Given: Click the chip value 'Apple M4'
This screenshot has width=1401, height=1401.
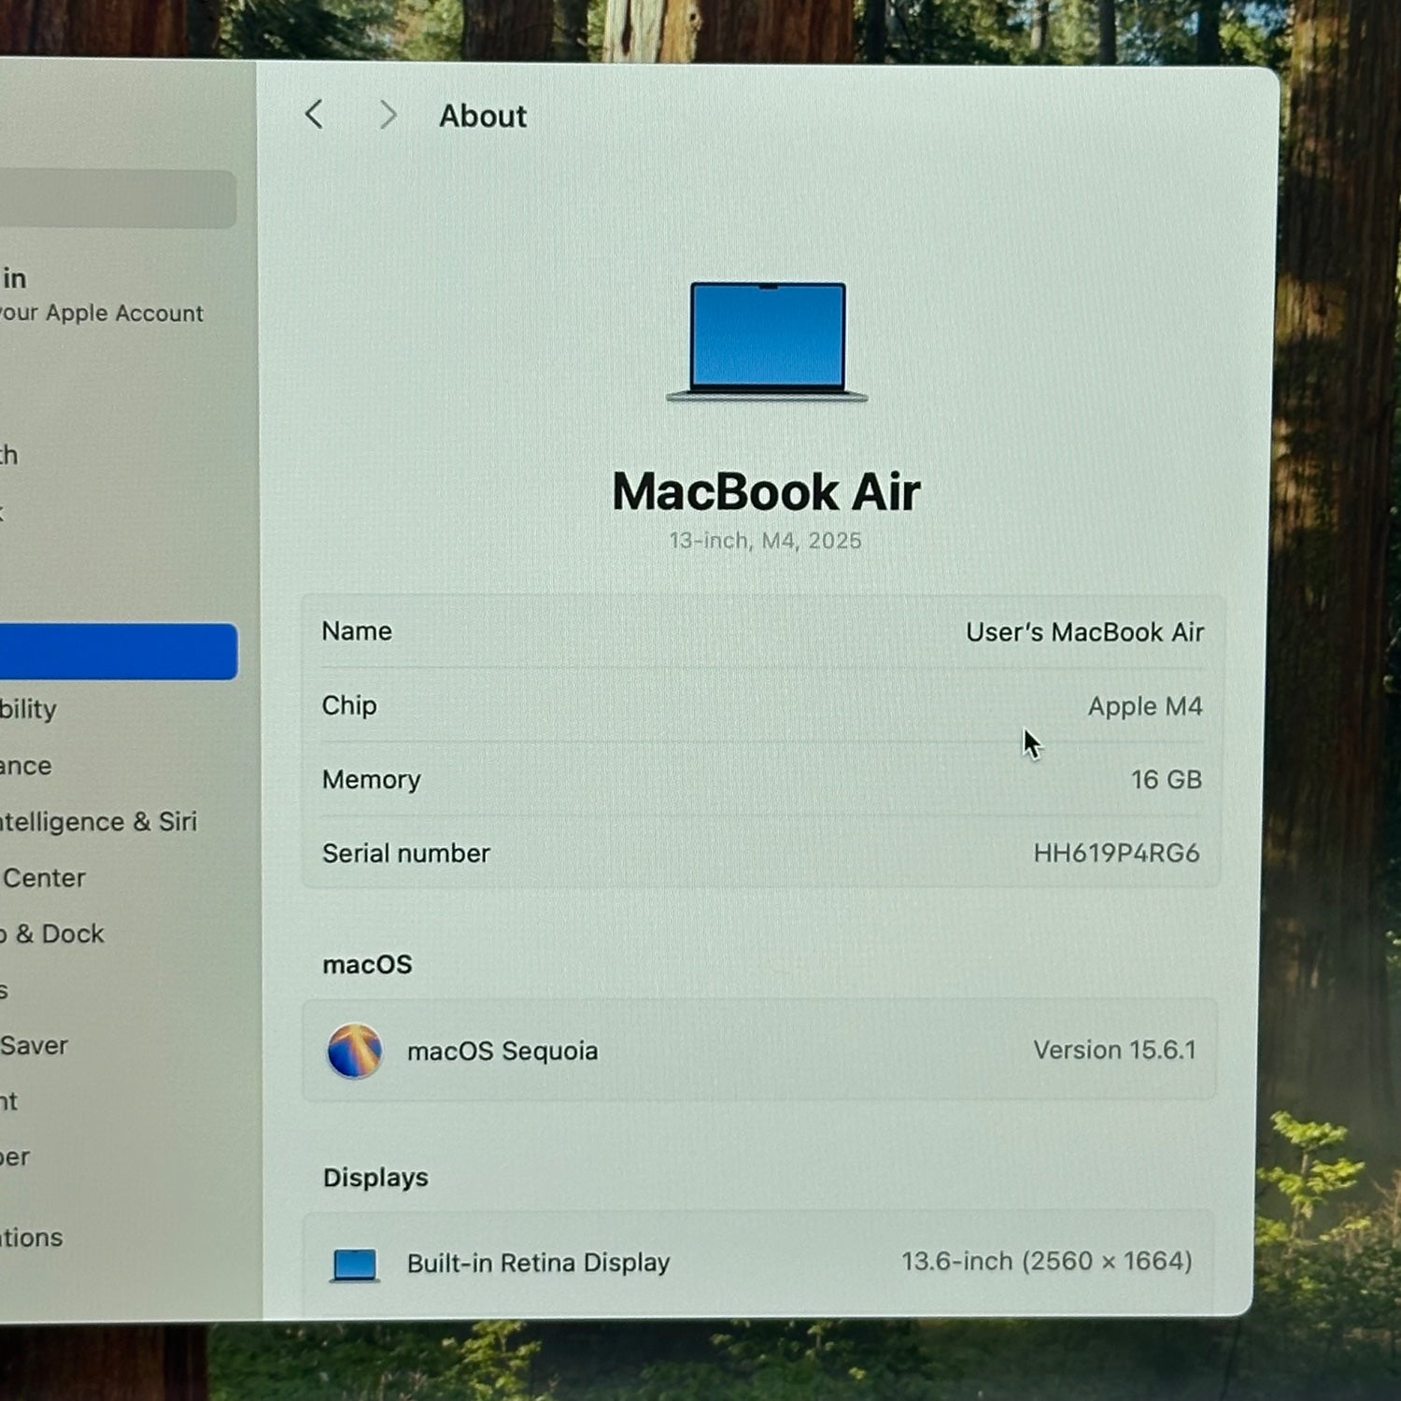Looking at the screenshot, I should point(1145,706).
